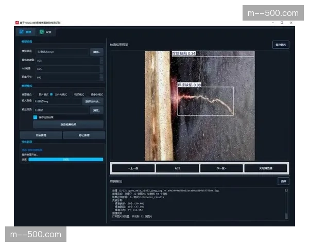Image resolution: width=309 pixels, height=247 pixels.
Task: Open the 设置 settings tab
Action: pos(45,32)
